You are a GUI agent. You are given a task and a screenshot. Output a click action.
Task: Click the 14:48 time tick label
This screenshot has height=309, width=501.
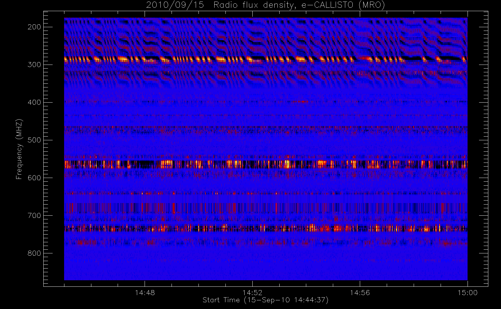tap(145, 293)
